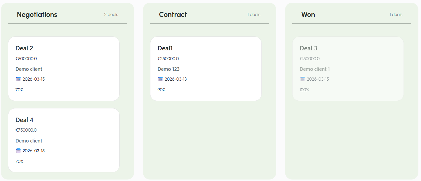Select the Won column header
This screenshot has width=421, height=181.
[x=308, y=15]
